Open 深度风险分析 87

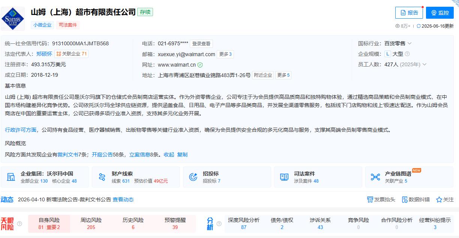(x=244, y=223)
